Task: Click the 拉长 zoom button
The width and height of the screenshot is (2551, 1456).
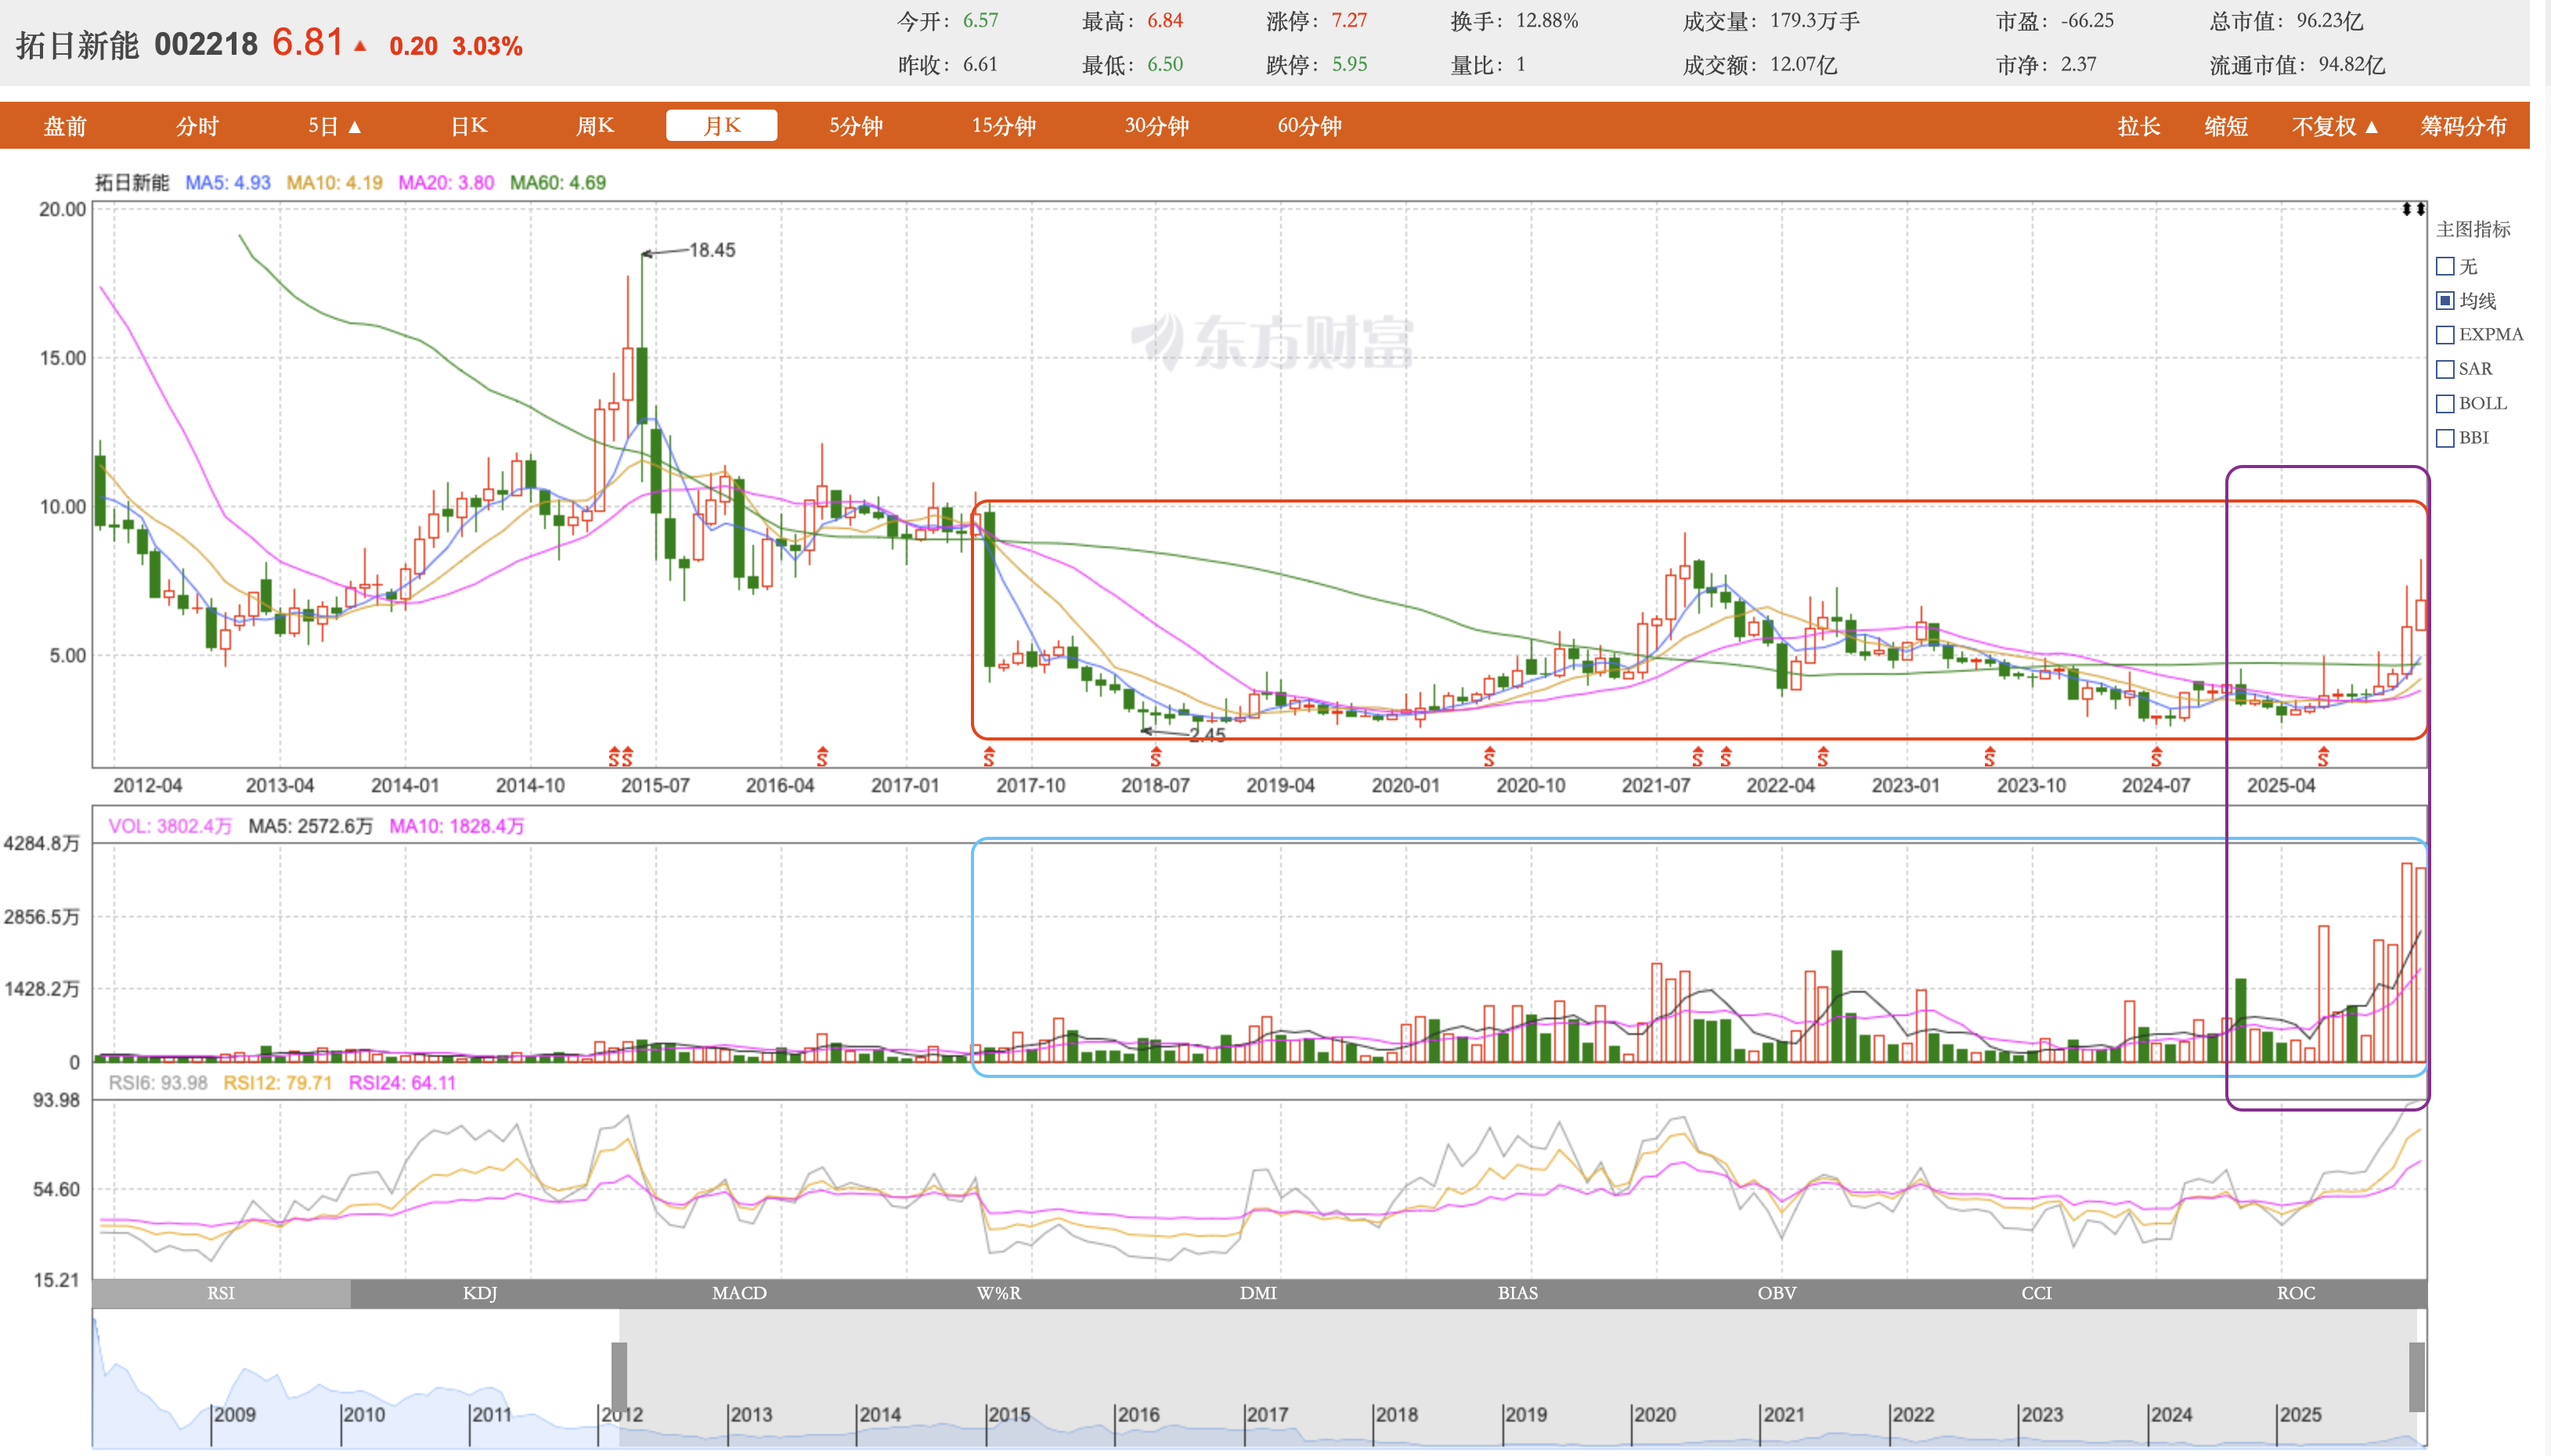Action: (2138, 127)
